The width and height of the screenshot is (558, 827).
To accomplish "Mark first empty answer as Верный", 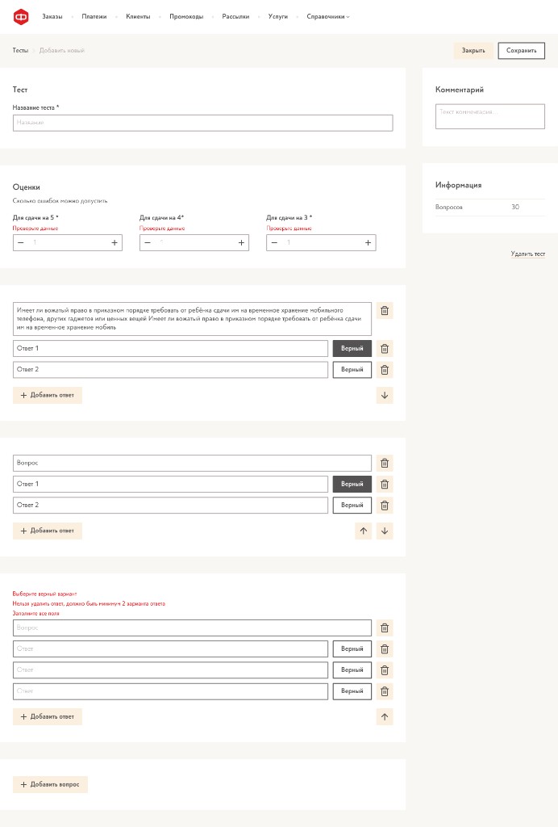I will (x=352, y=649).
